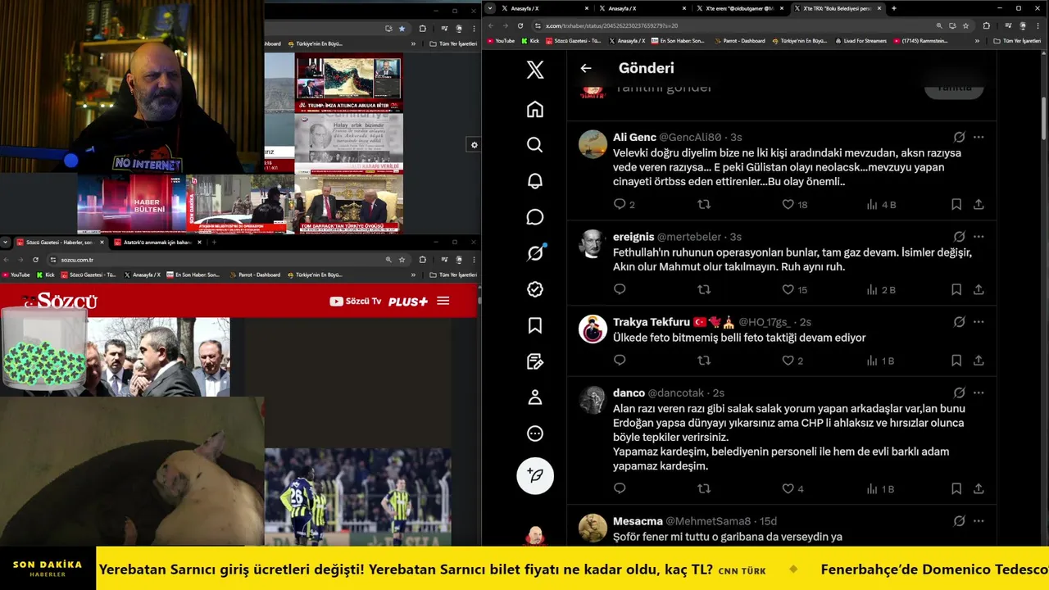This screenshot has width=1049, height=590.
Task: Open X Messages chat bubble in sidebar
Action: (535, 217)
